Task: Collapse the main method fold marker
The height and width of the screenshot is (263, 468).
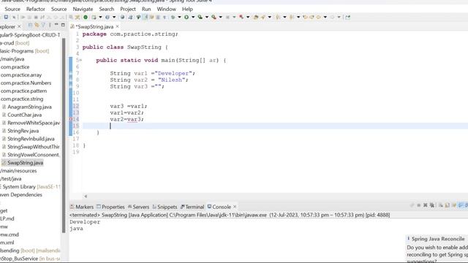Action: tap(80, 60)
